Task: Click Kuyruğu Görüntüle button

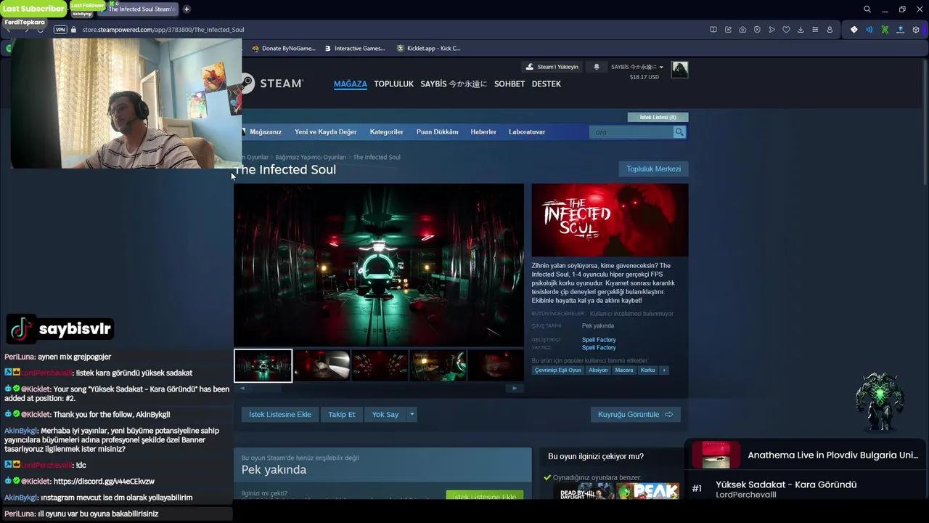Action: coord(635,415)
